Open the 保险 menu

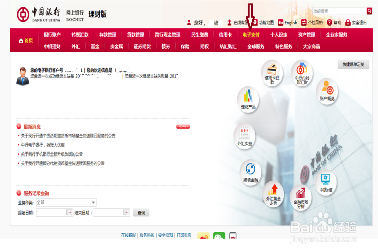point(185,46)
